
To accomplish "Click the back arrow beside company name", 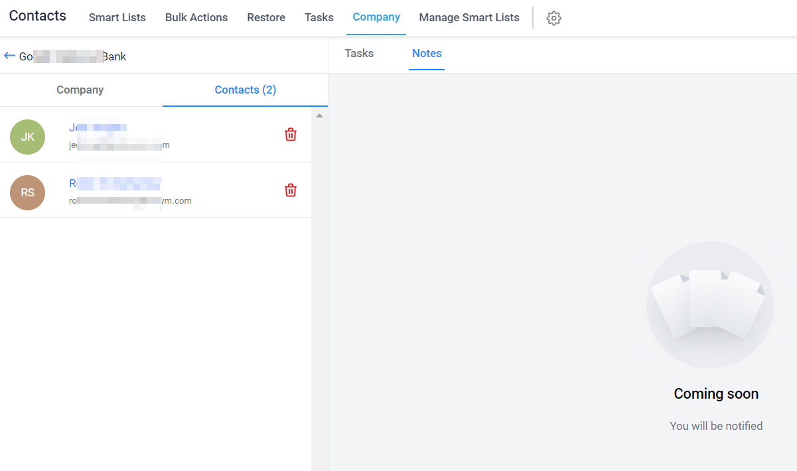I will (x=9, y=56).
